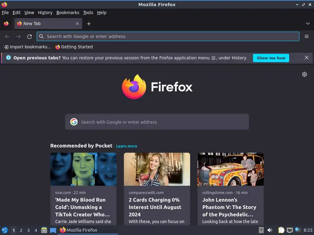Click the rollingstone.com · 16 min source text

tap(225, 193)
